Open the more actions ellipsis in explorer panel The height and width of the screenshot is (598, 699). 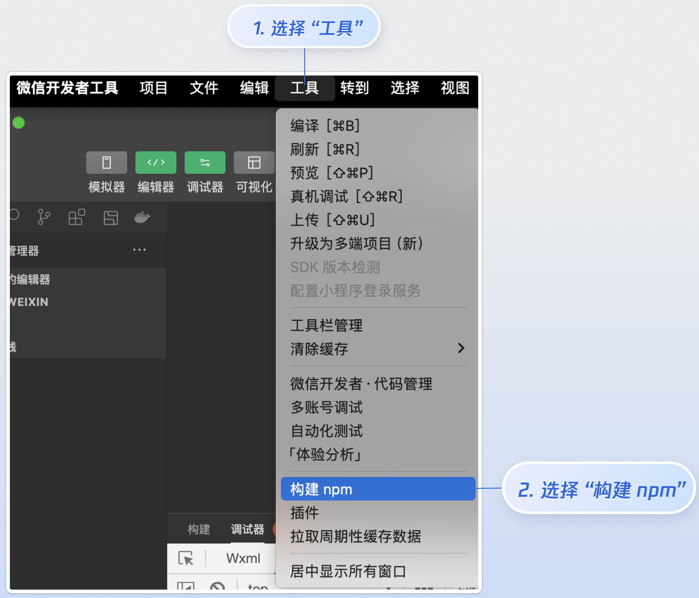[x=139, y=250]
